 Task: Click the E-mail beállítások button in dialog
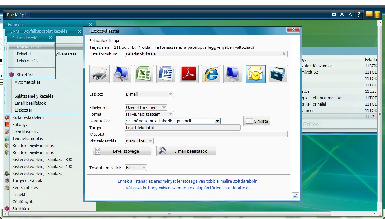coord(186,151)
